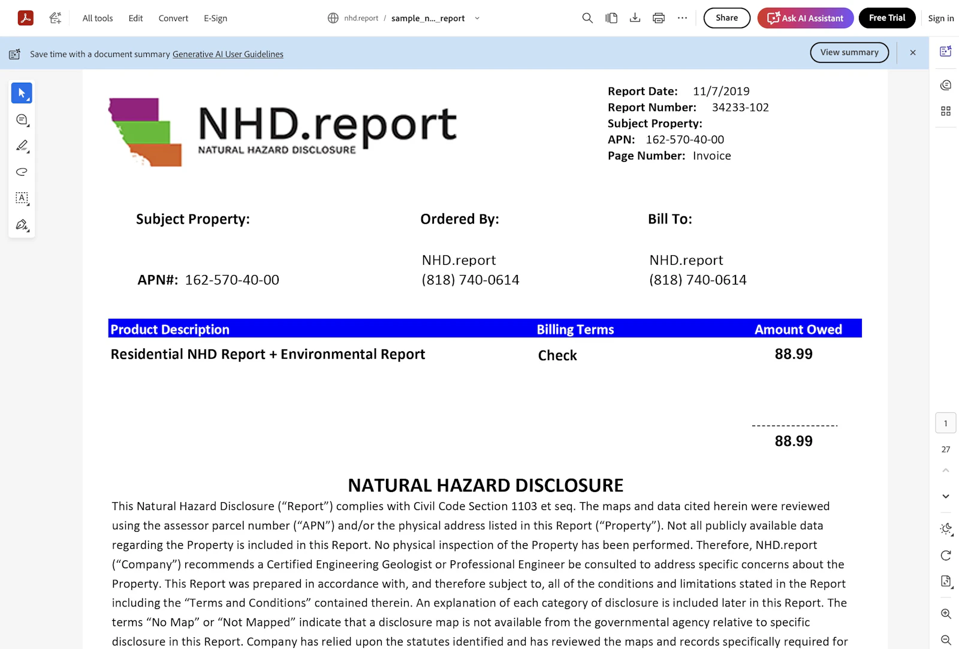Print the document
Image resolution: width=959 pixels, height=649 pixels.
pos(659,18)
